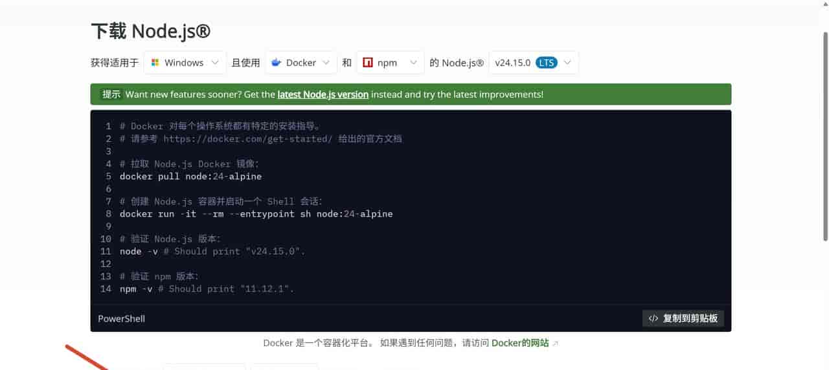
Task: Click the code icon on copy button
Action: pyautogui.click(x=653, y=318)
